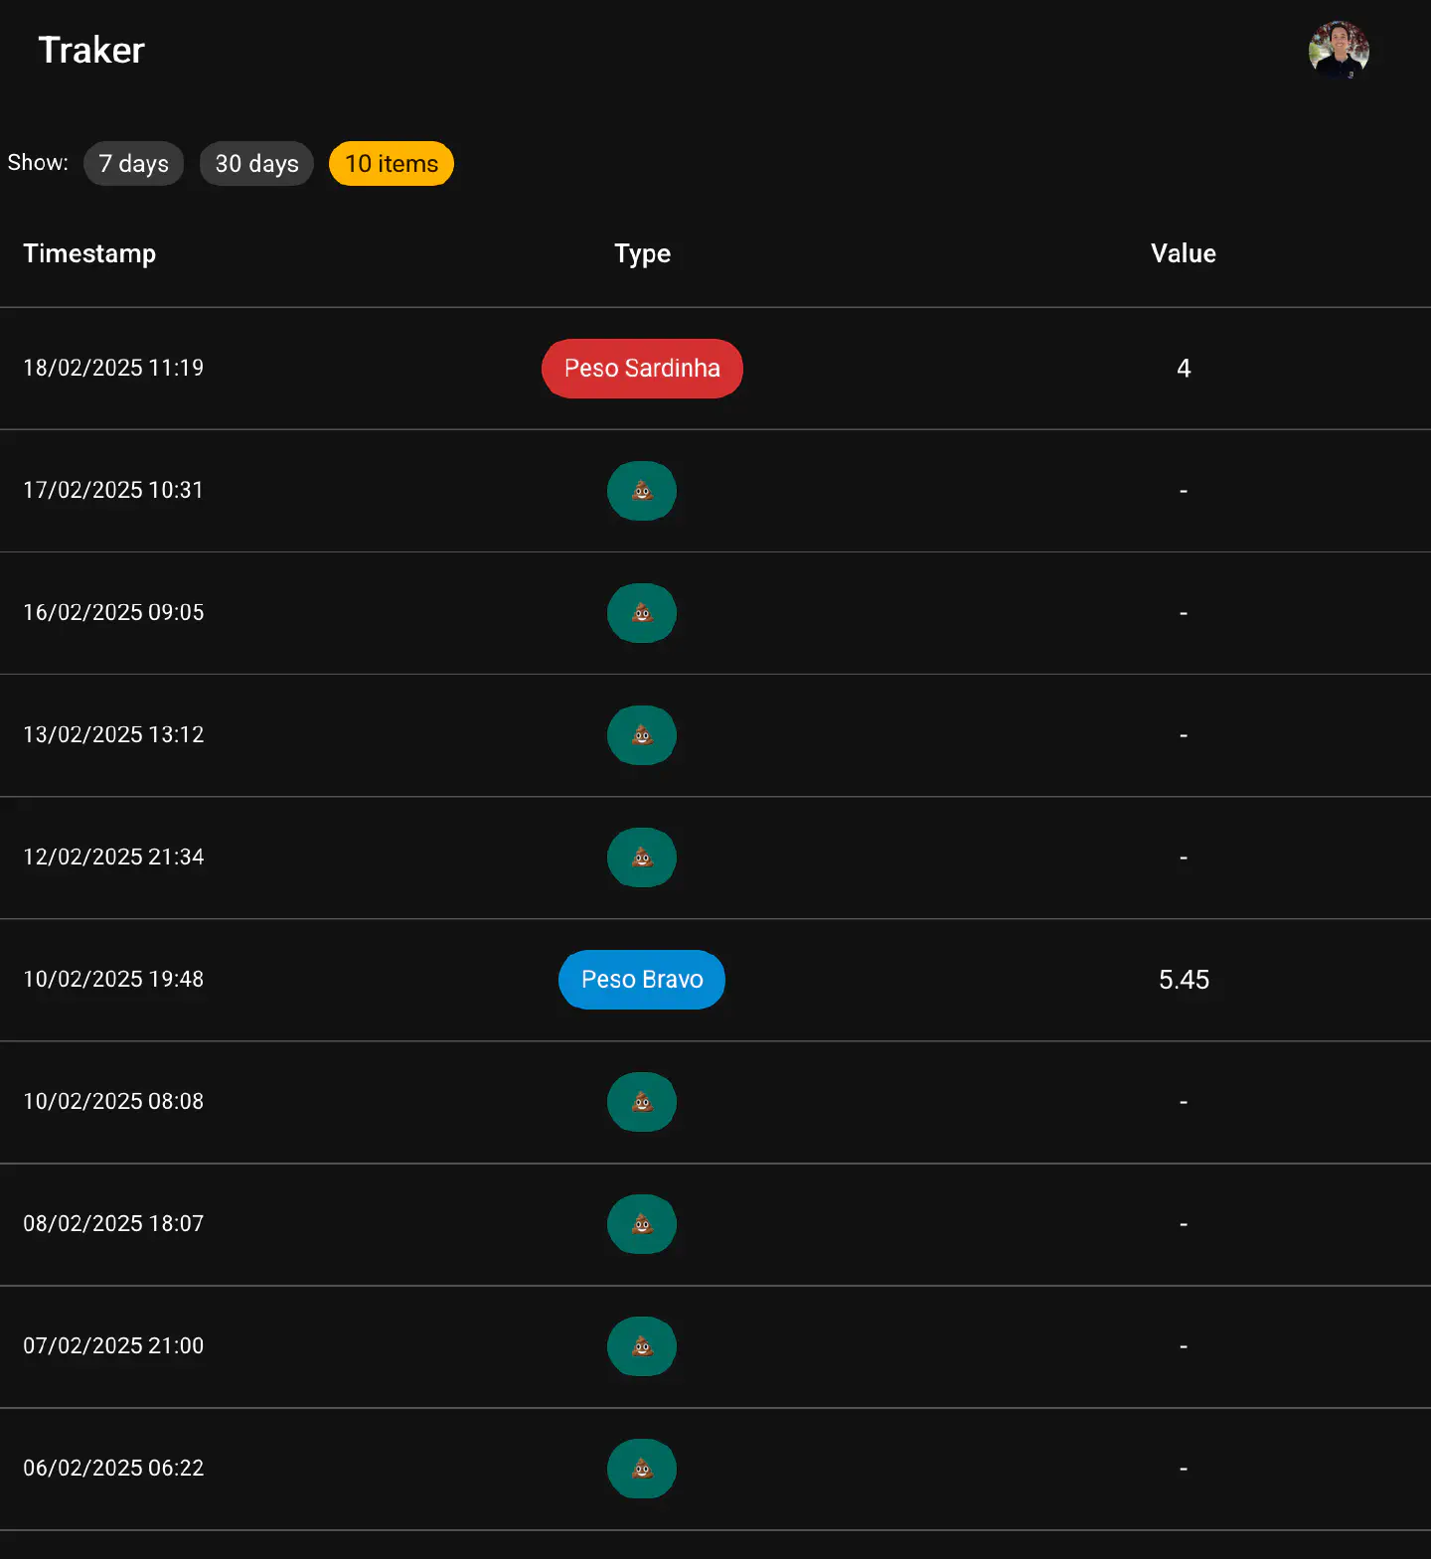The height and width of the screenshot is (1559, 1431).
Task: Click the poop icon for 17/02/2025 10:31
Action: [642, 491]
